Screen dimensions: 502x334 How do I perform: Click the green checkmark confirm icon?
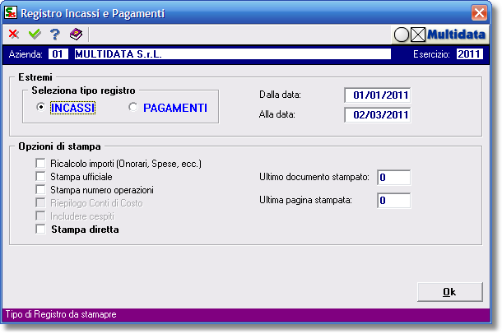tap(35, 34)
